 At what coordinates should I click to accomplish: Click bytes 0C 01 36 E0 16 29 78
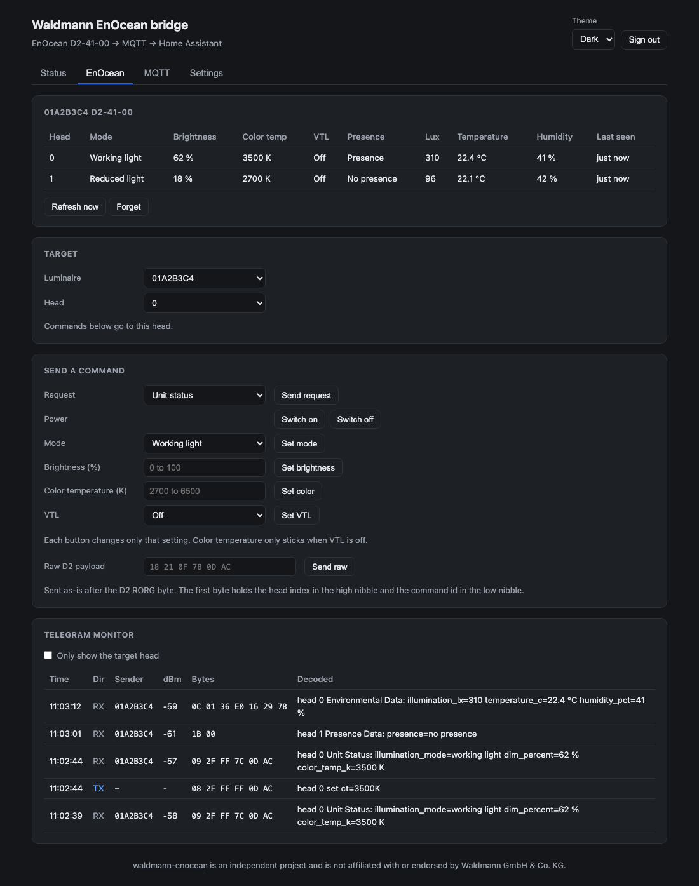[239, 706]
